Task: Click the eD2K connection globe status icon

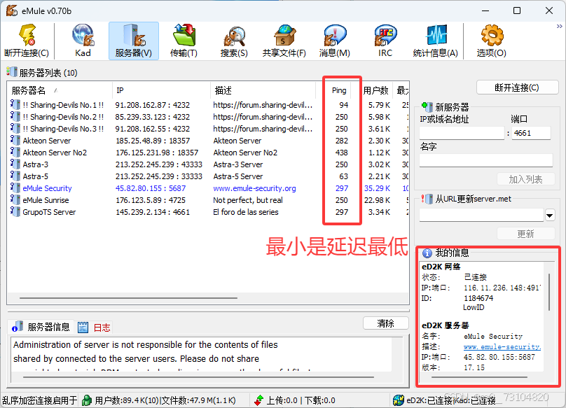Action: pyautogui.click(x=398, y=400)
